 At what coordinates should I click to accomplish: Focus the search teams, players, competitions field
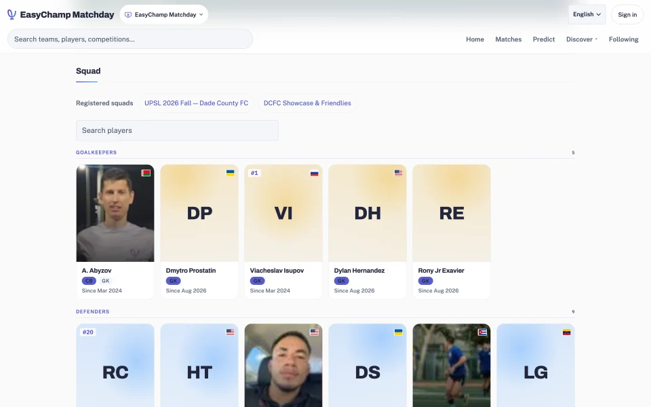[130, 39]
